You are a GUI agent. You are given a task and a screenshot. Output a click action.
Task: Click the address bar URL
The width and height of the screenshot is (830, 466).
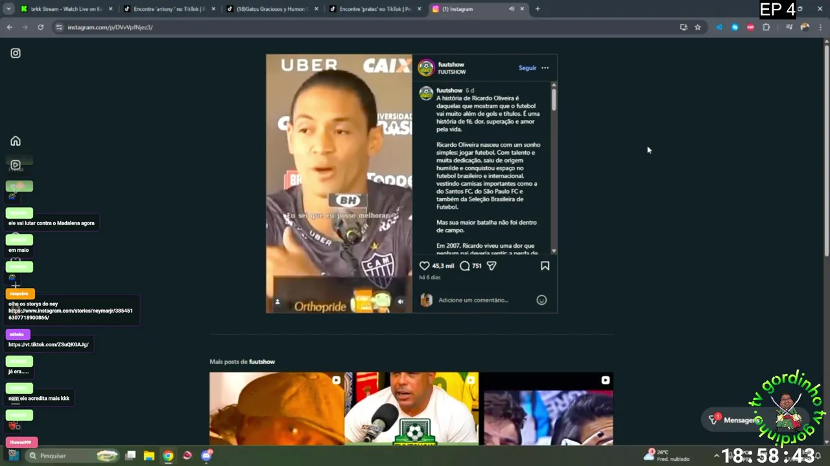tap(110, 27)
